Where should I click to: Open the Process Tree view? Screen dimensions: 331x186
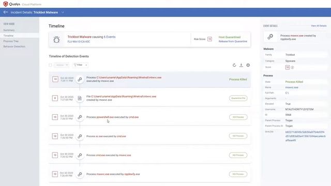pyautogui.click(x=11, y=41)
